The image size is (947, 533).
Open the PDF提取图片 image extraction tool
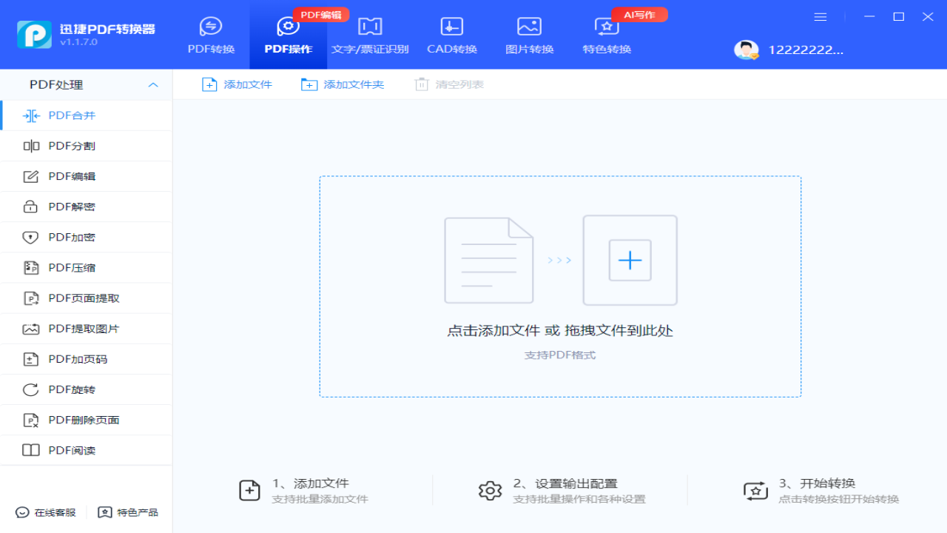click(x=81, y=328)
